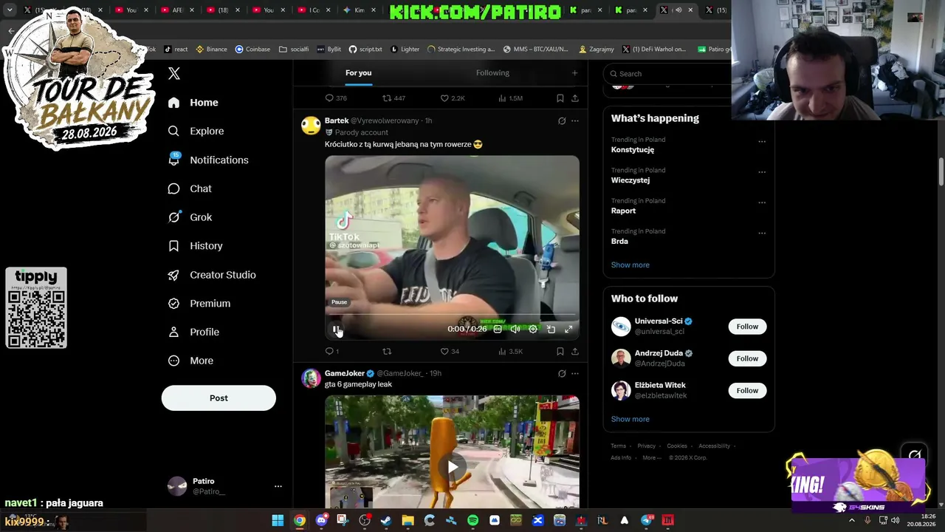Open Windows Start menu
This screenshot has width=945, height=532.
pyautogui.click(x=278, y=520)
